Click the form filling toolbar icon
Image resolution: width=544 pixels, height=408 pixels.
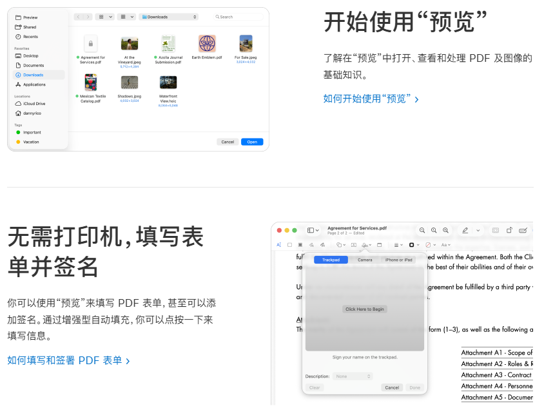tap(523, 230)
